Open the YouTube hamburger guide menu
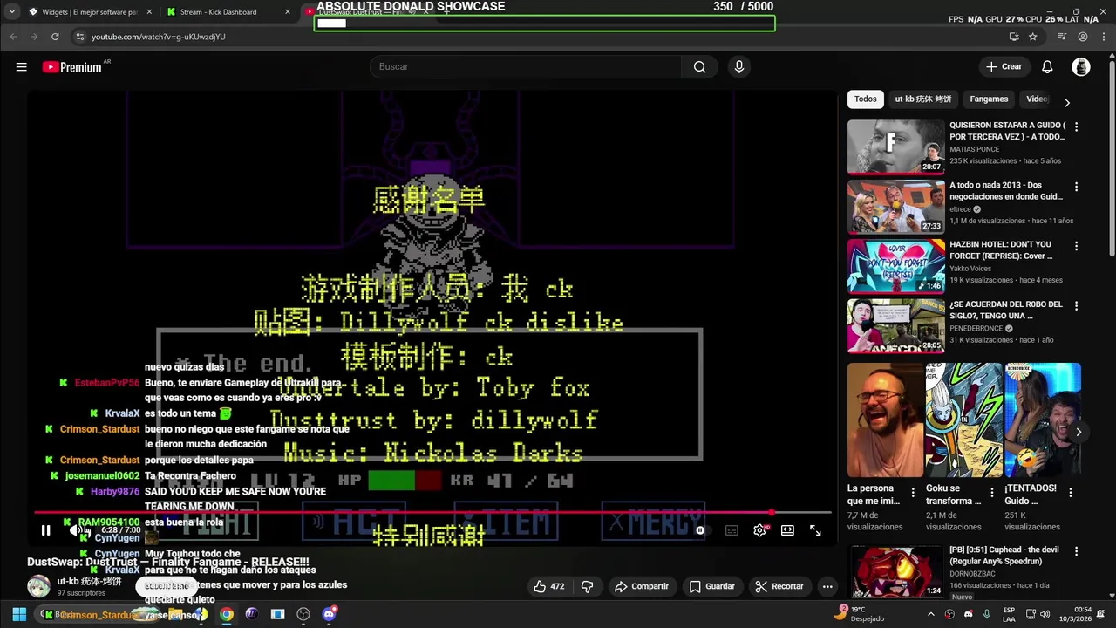The width and height of the screenshot is (1116, 628). [x=21, y=67]
